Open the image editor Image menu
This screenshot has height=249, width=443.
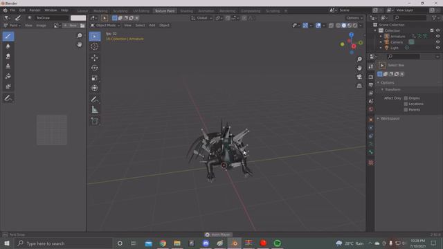[x=41, y=26]
